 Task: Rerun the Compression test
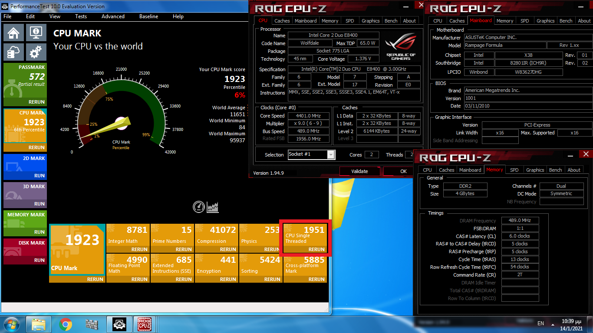[228, 249]
